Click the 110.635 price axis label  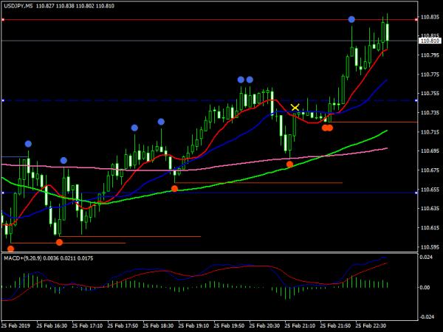(x=430, y=209)
